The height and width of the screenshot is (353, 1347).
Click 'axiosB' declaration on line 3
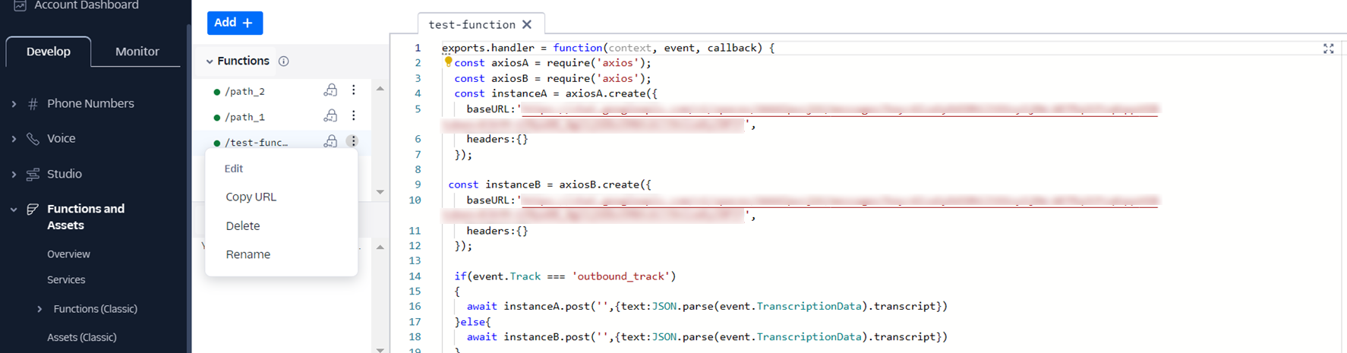coord(509,78)
